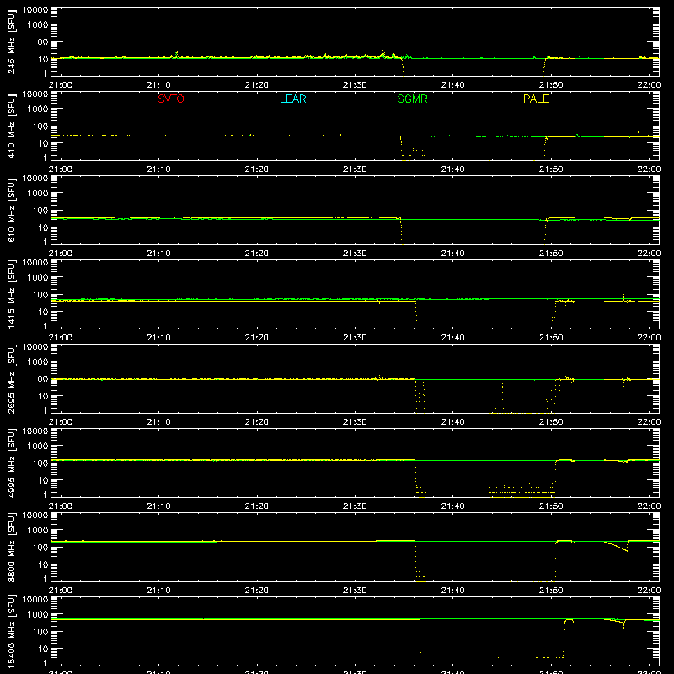The image size is (674, 674).
Task: Select the 610 MHz [SFU] axis label
Action: (x=11, y=210)
